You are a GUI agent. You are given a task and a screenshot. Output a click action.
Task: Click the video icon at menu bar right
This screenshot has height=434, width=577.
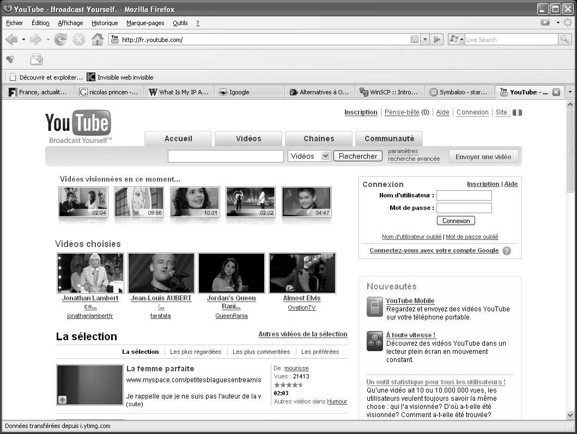click(x=545, y=22)
